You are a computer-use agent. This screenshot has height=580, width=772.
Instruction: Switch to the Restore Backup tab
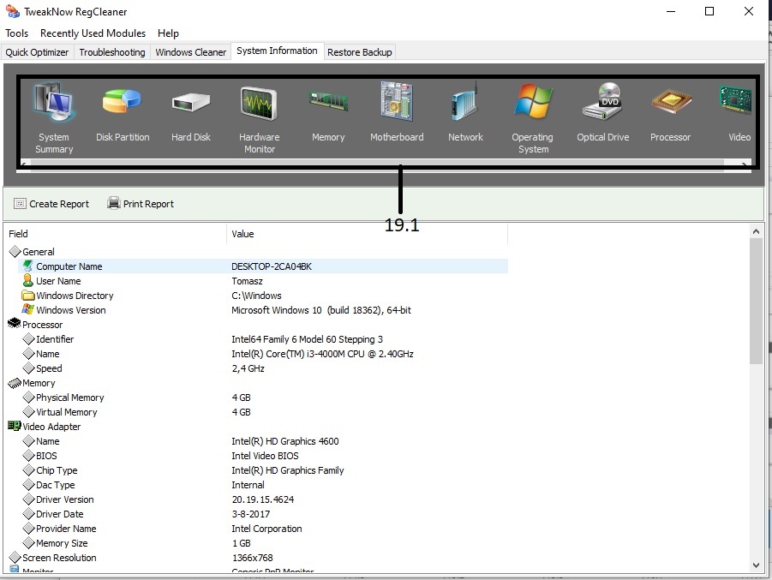click(360, 52)
